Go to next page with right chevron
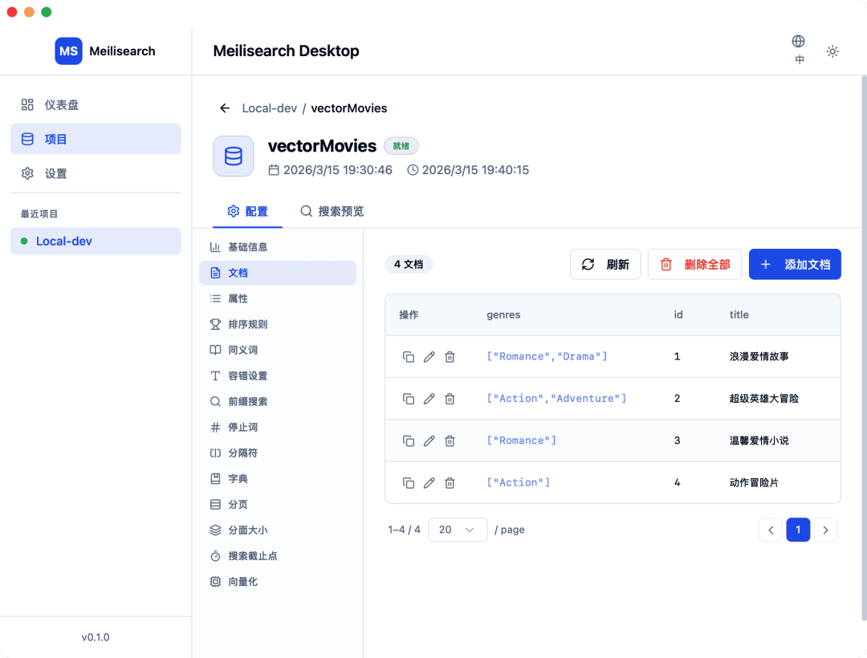 pos(825,530)
